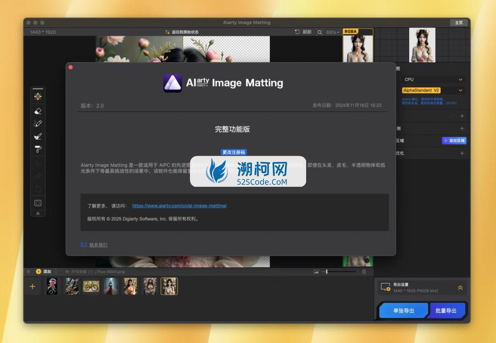This screenshot has width=496, height=343.
Task: Click the refresh 刷新 icon
Action: point(298,32)
